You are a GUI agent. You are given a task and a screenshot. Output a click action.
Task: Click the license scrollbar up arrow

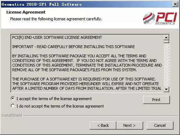[x=166, y=37]
